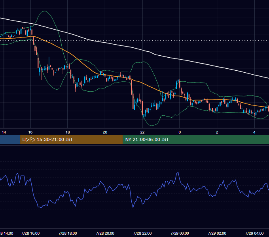Click the blue session bar before ロンドン
The height and width of the screenshot is (237, 269).
click(x=10, y=139)
